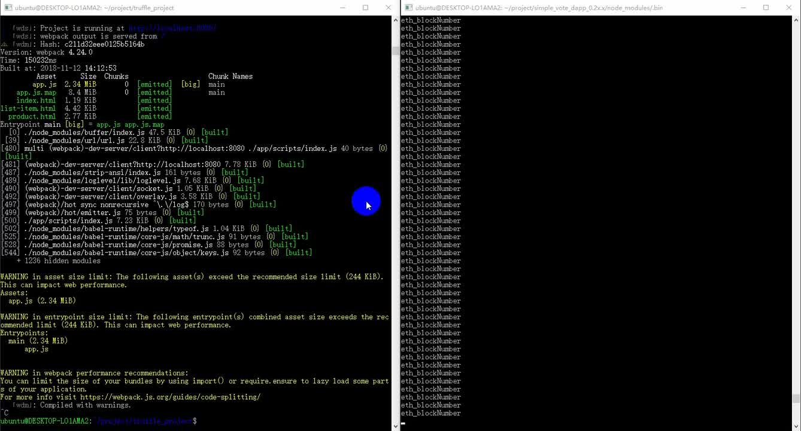Screen dimensions: 801x431
Task: Click scroll-up arrow of simple_vote_dapp terminal scrollbar
Action: pos(796,20)
